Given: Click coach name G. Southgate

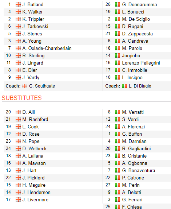Looking at the screenshot, I should [x=42, y=86].
